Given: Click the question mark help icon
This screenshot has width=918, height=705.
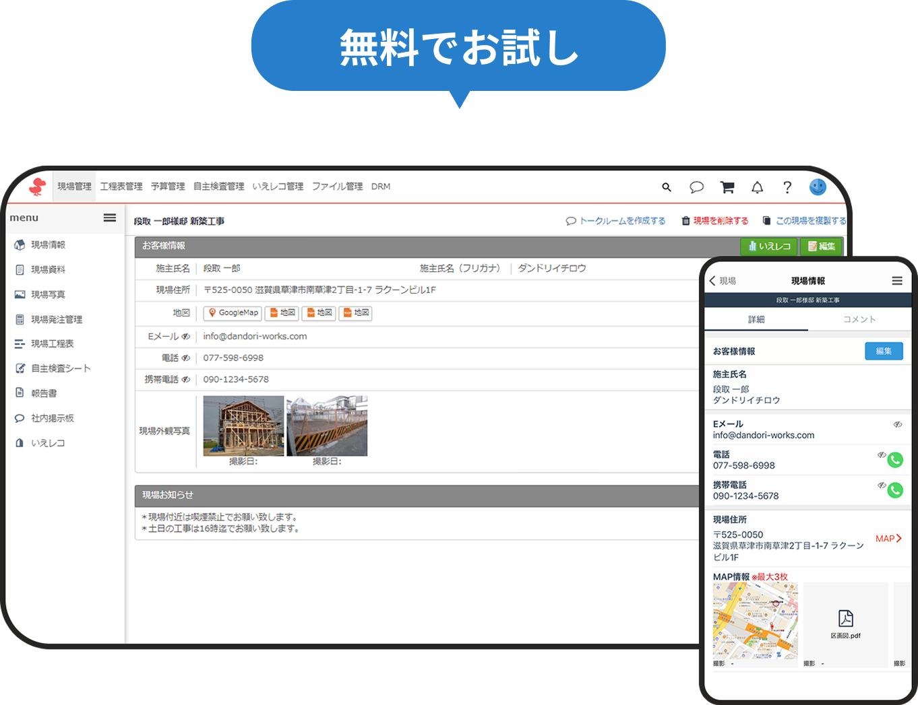Looking at the screenshot, I should [x=787, y=187].
